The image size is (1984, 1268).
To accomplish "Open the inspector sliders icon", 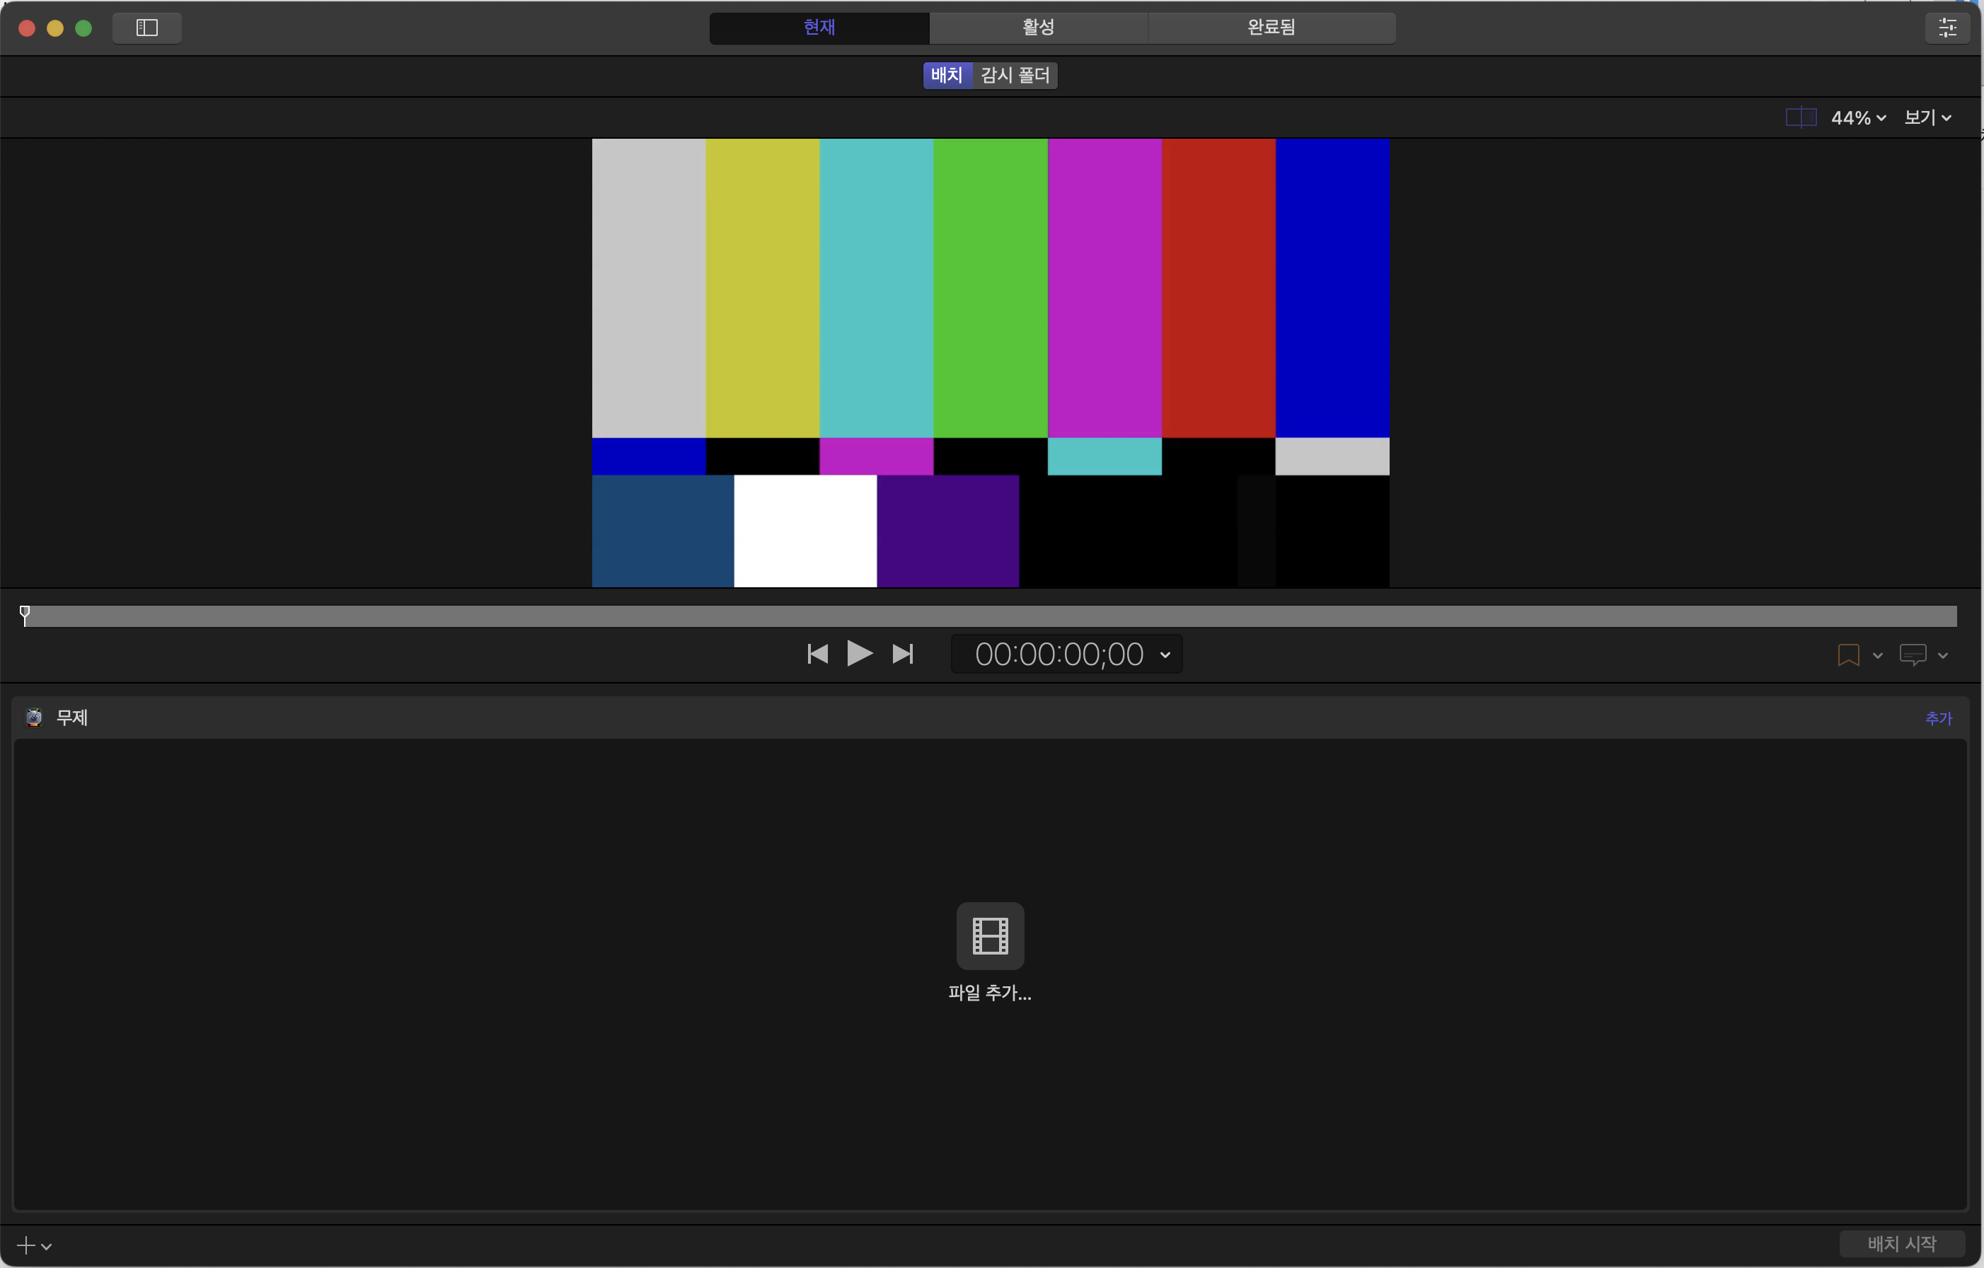I will [x=1947, y=28].
